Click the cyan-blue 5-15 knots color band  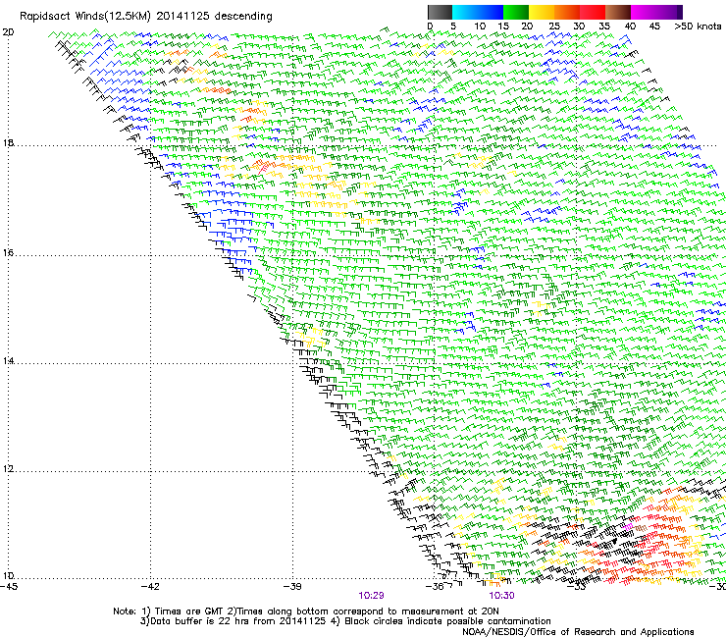pyautogui.click(x=478, y=12)
